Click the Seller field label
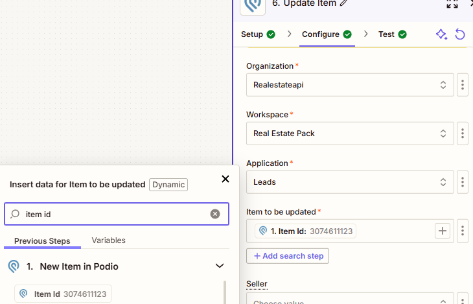The image size is (473, 304). tap(257, 284)
